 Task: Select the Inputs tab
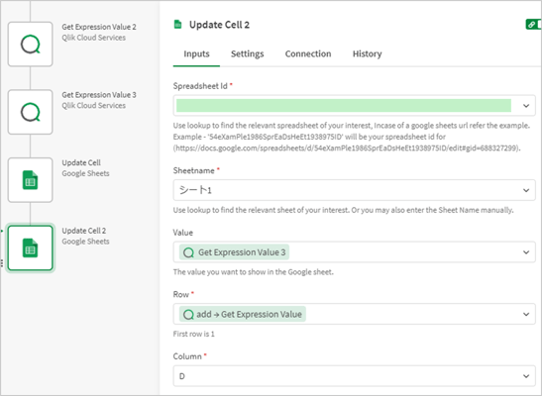pos(196,53)
